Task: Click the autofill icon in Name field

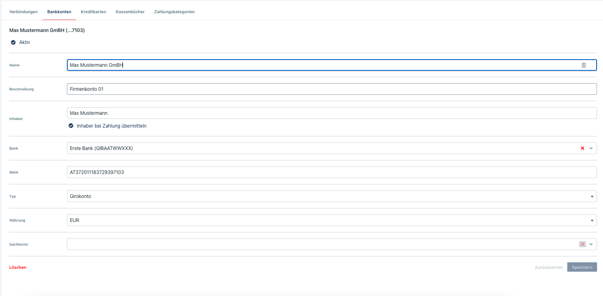Action: point(584,65)
